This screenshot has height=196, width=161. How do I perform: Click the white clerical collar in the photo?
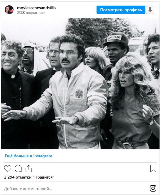point(13,76)
